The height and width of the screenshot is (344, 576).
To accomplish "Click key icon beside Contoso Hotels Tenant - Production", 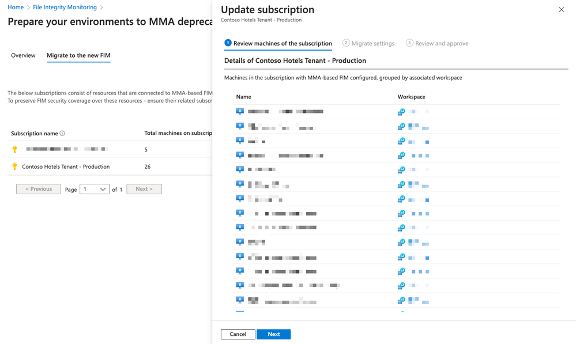I will (x=14, y=167).
